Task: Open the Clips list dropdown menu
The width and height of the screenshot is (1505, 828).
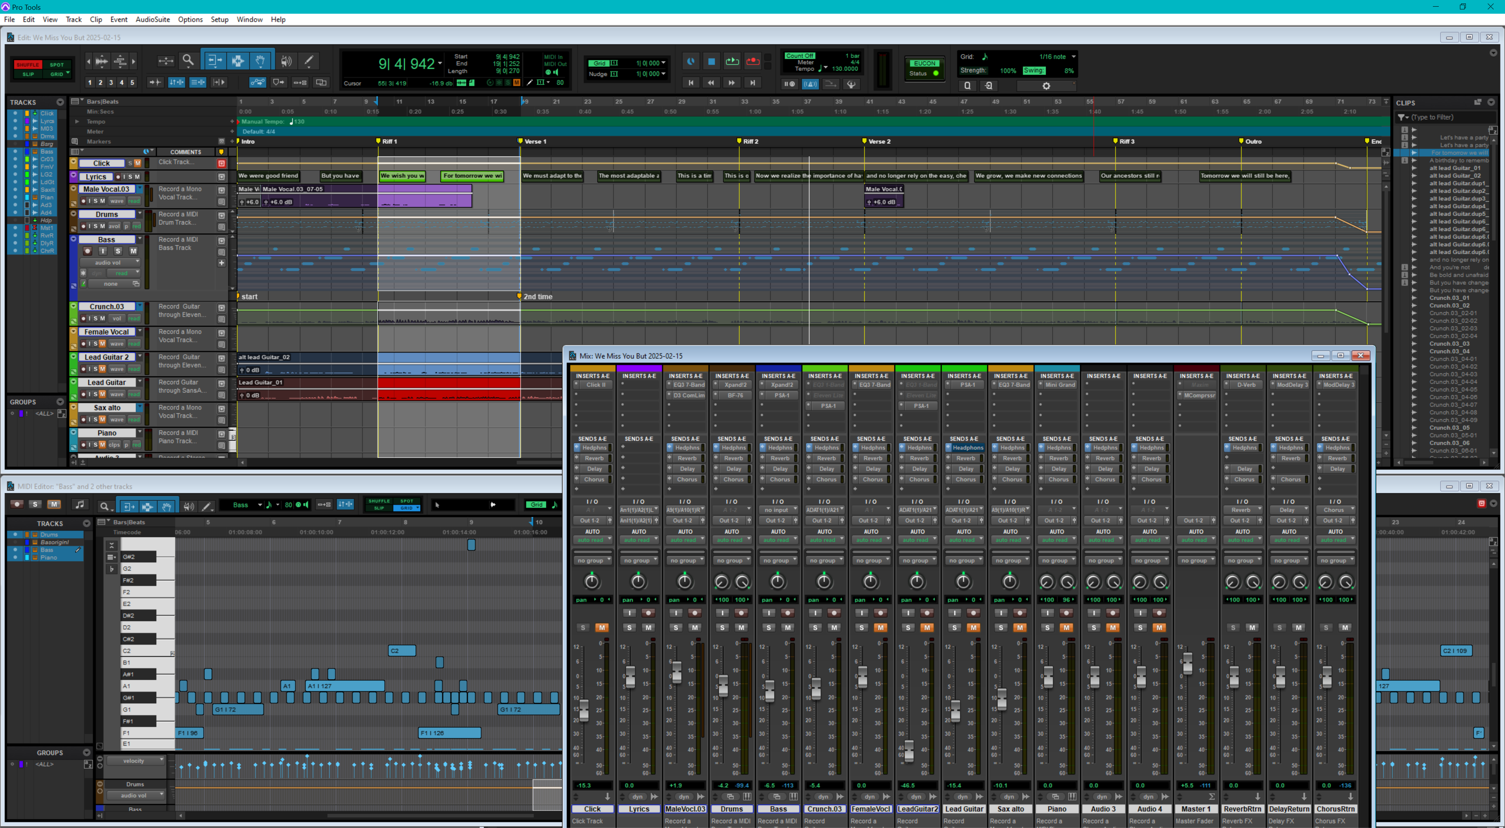Action: 1491,102
